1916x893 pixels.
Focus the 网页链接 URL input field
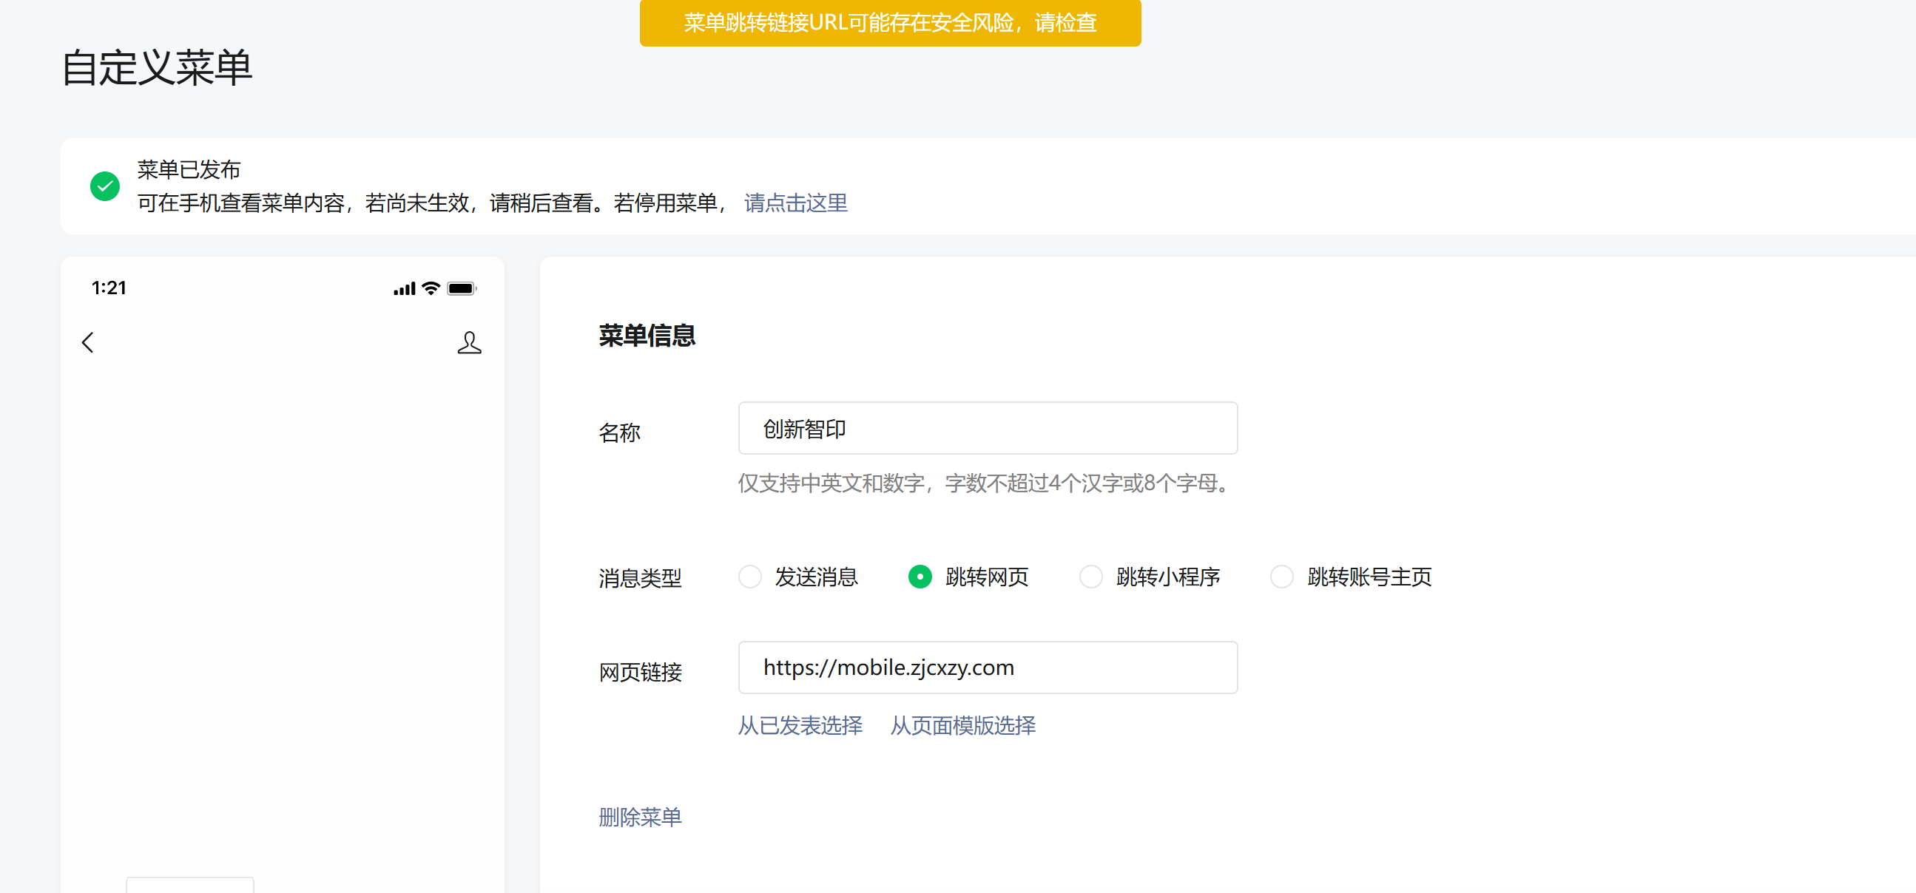(987, 668)
